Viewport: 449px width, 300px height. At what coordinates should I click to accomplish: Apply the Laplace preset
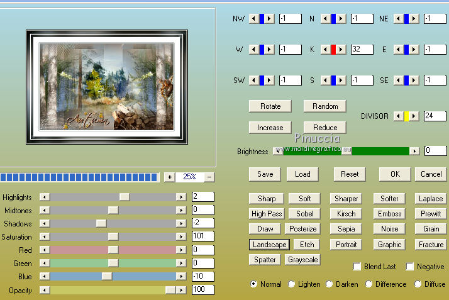pos(431,199)
